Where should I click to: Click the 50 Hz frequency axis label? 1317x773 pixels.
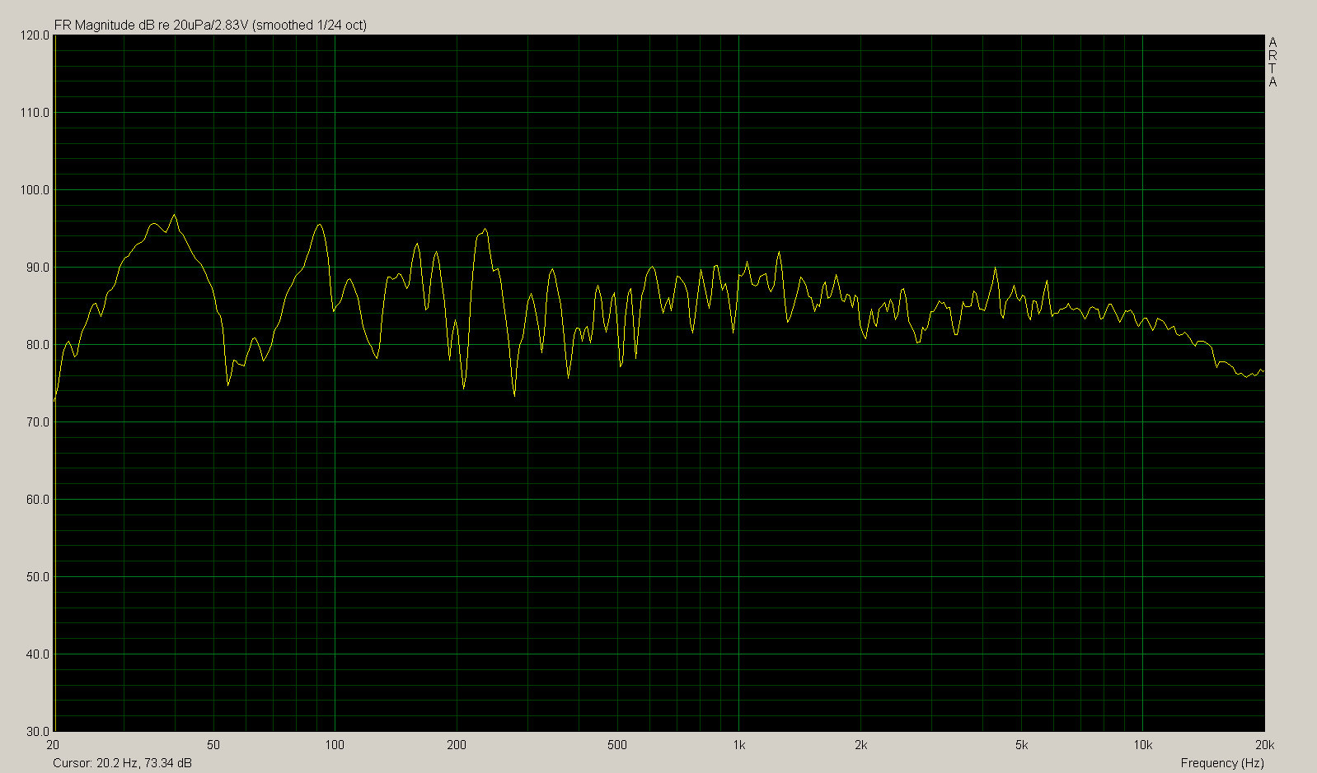click(214, 745)
